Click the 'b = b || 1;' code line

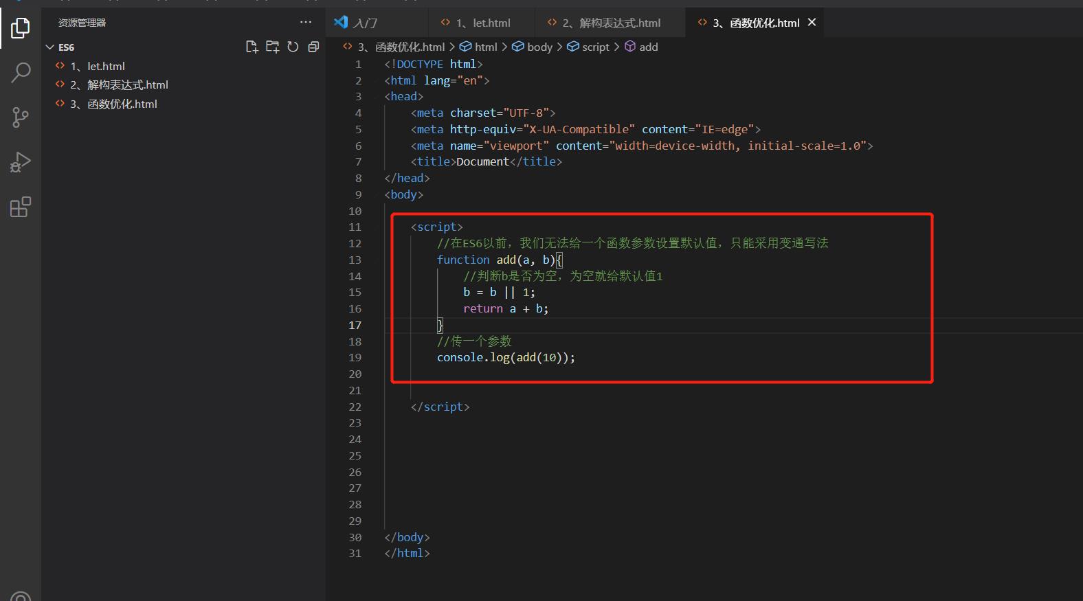pyautogui.click(x=499, y=292)
